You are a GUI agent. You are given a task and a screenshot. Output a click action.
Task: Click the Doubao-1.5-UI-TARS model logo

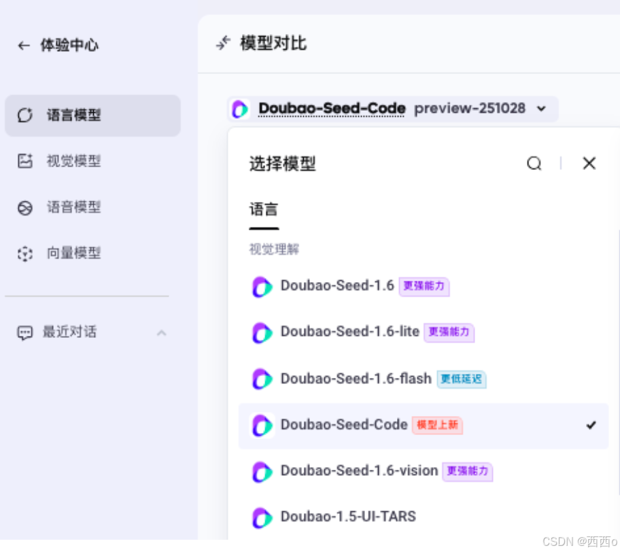(x=262, y=517)
